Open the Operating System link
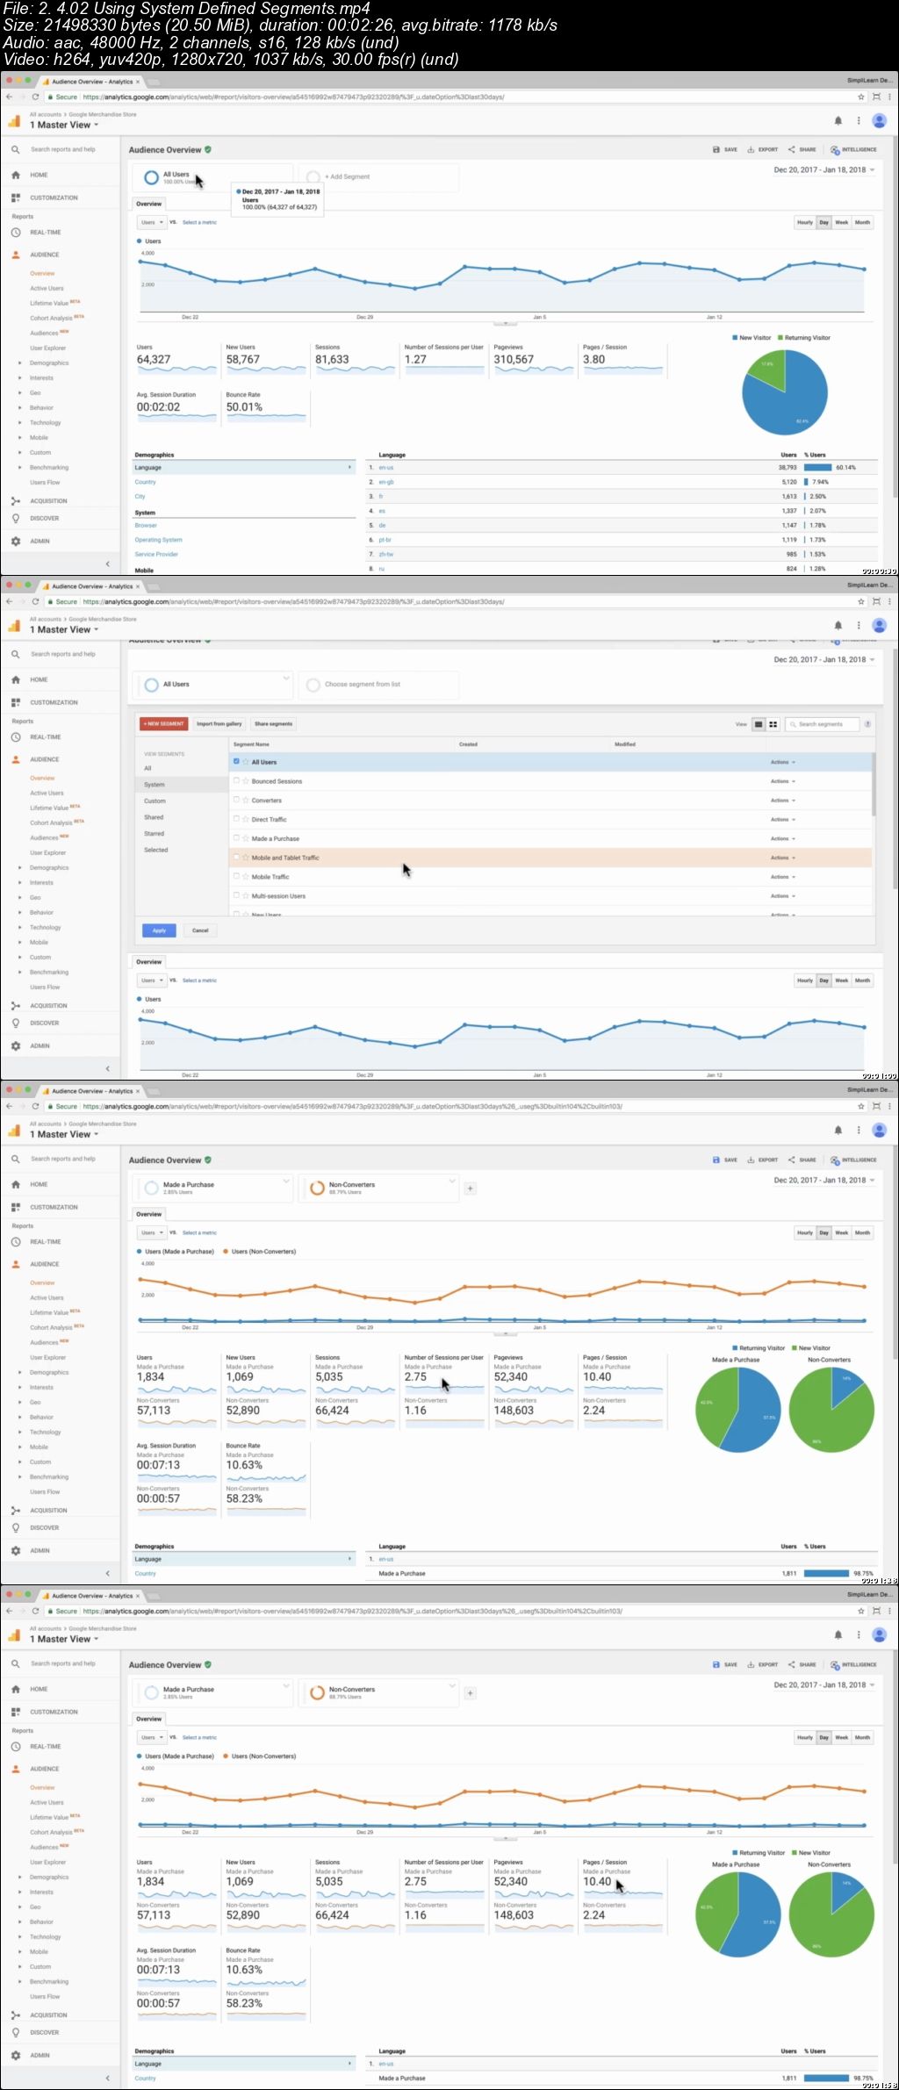This screenshot has height=2090, width=899. tap(158, 540)
